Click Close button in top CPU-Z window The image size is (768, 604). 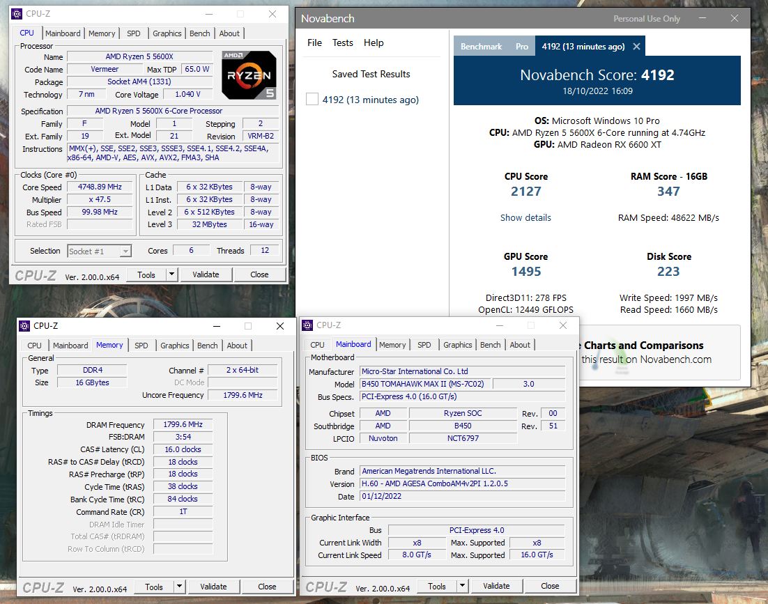259,274
